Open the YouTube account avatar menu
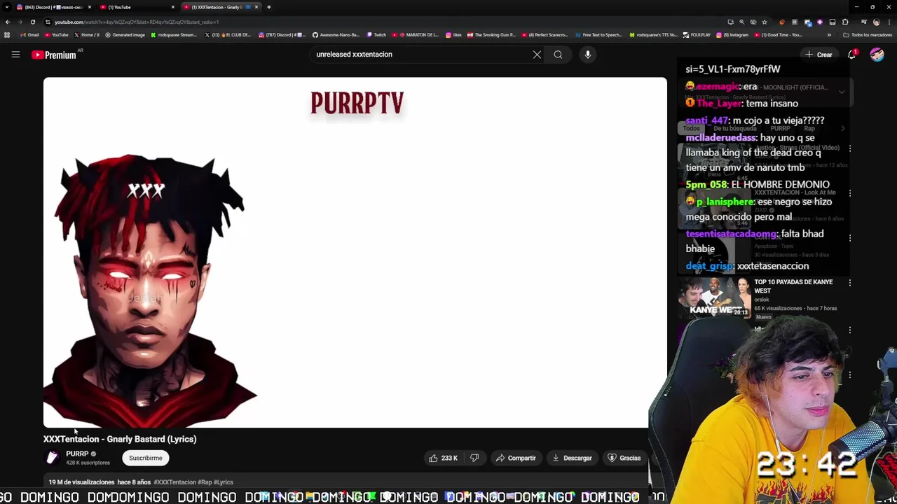This screenshot has width=897, height=504. [877, 55]
